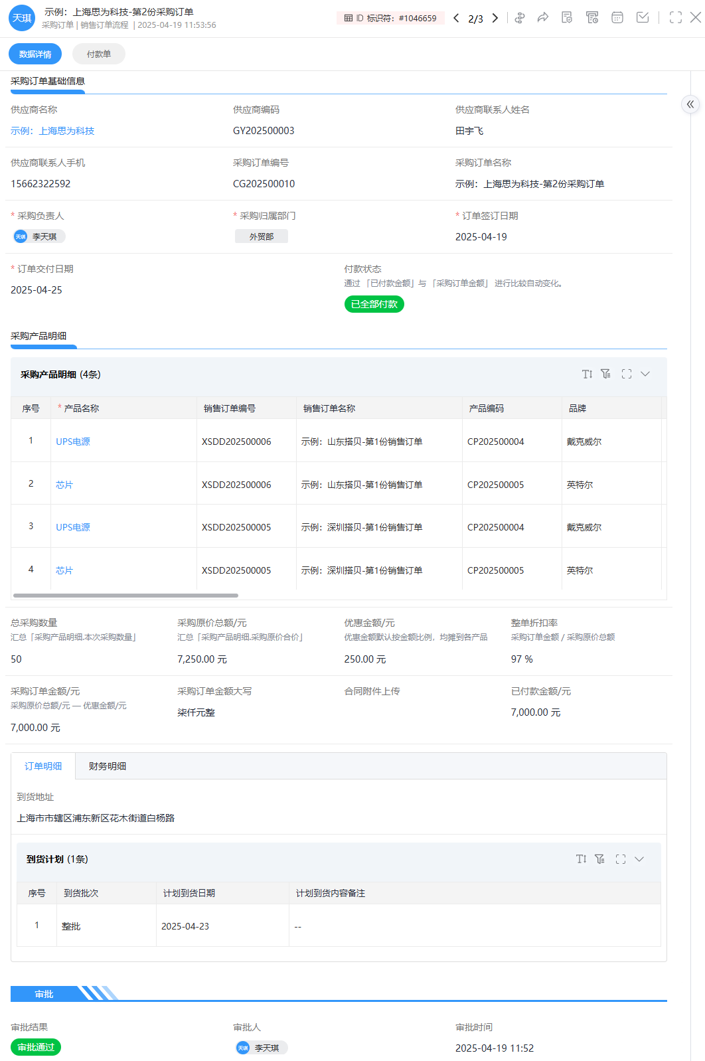Image resolution: width=705 pixels, height=1061 pixels.
Task: Click the share arrow icon
Action: click(543, 18)
